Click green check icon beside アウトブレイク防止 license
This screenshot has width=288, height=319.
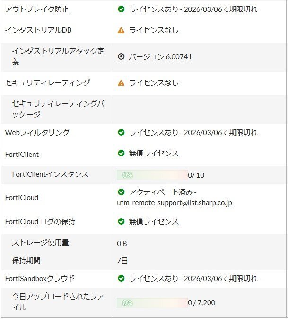click(121, 9)
